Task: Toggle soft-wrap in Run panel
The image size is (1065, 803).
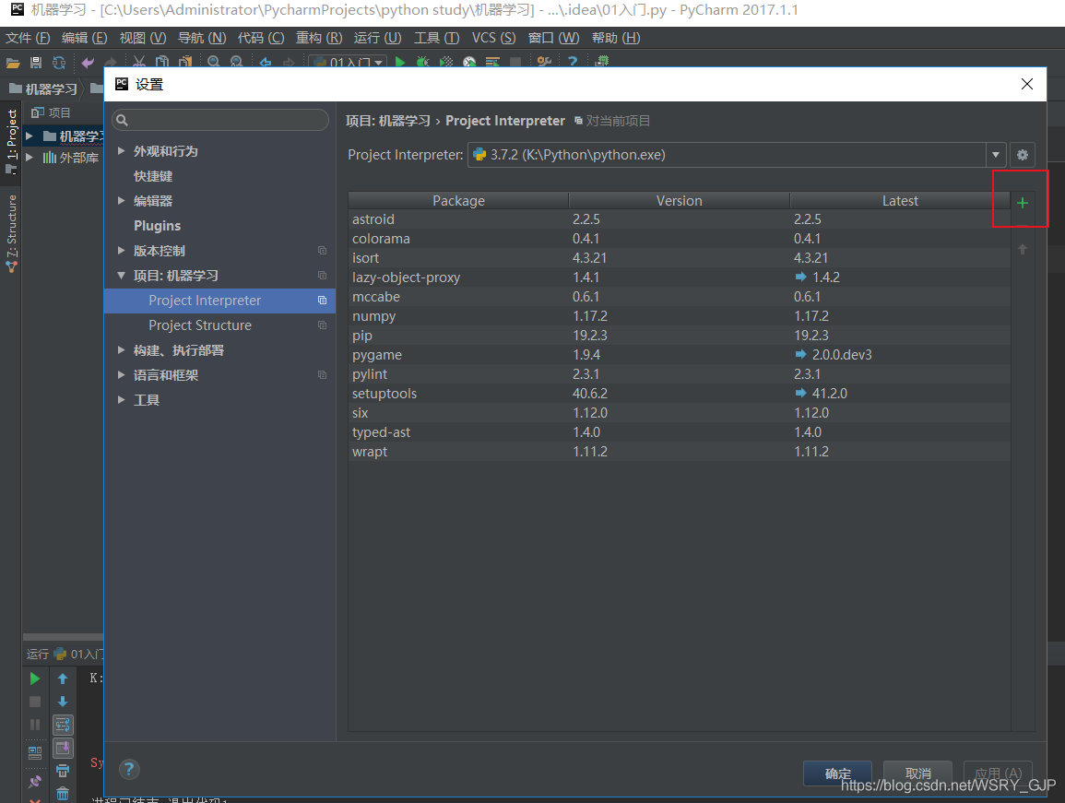Action: pyautogui.click(x=63, y=725)
